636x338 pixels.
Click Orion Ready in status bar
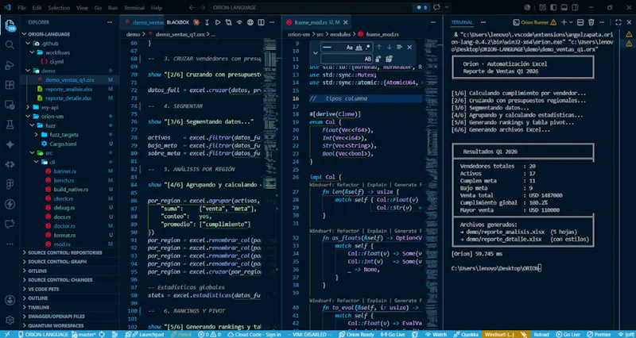pyautogui.click(x=355, y=334)
